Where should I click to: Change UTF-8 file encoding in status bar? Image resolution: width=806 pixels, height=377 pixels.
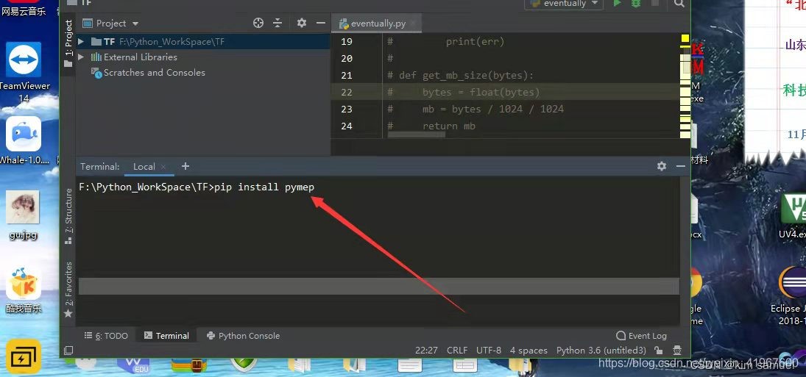tap(488, 351)
